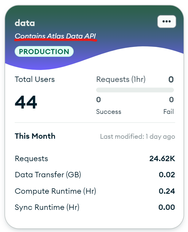The width and height of the screenshot is (188, 232).
Task: Click the requests progress bar
Action: tap(135, 90)
